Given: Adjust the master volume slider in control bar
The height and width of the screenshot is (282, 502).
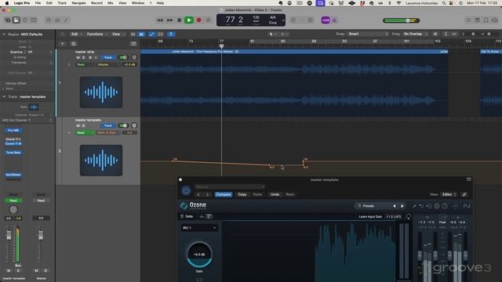Looking at the screenshot, I should (401, 20).
